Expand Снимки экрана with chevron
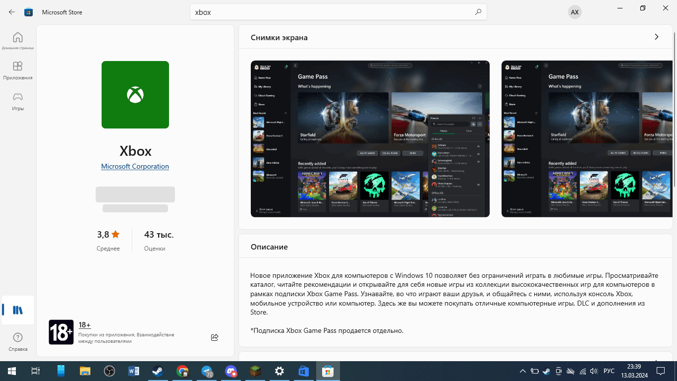Viewport: 677px width, 381px height. pos(657,37)
